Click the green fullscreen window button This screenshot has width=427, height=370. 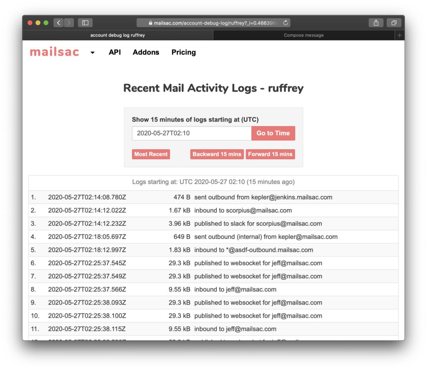(46, 23)
